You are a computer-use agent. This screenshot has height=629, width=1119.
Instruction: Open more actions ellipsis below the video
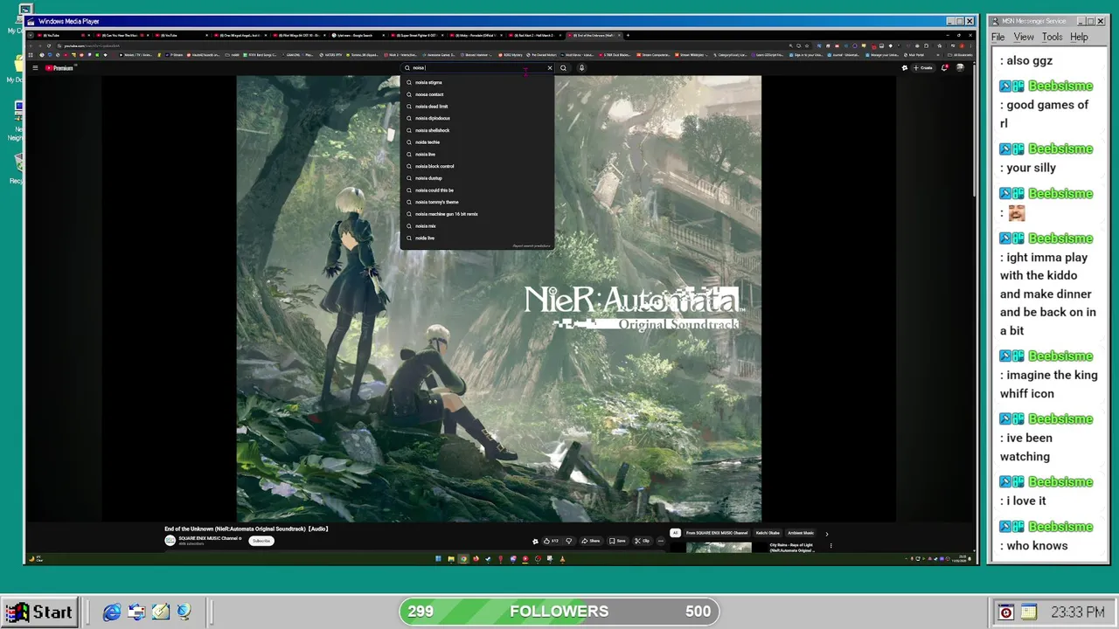pyautogui.click(x=661, y=541)
